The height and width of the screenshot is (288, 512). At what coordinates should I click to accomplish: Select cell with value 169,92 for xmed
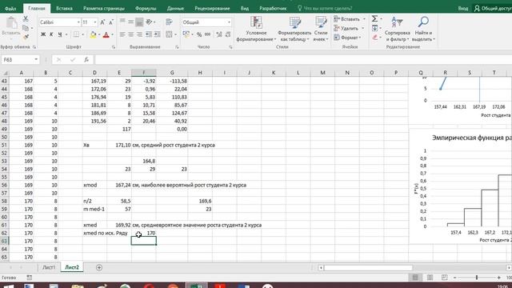click(x=119, y=225)
